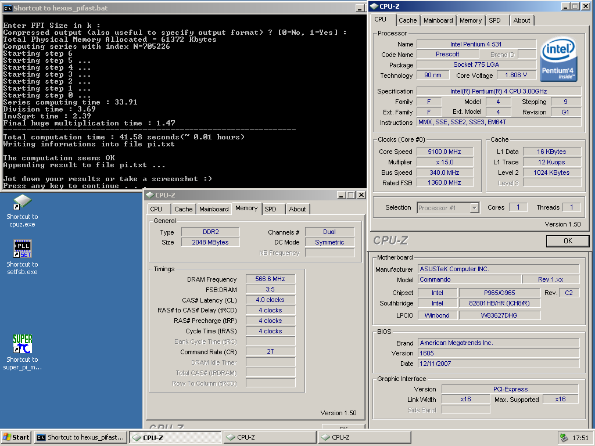Switch to hexus_pifast taskbar button

pos(81,437)
